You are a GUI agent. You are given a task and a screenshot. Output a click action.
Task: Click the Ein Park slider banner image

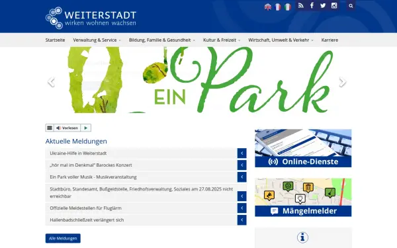(198, 80)
